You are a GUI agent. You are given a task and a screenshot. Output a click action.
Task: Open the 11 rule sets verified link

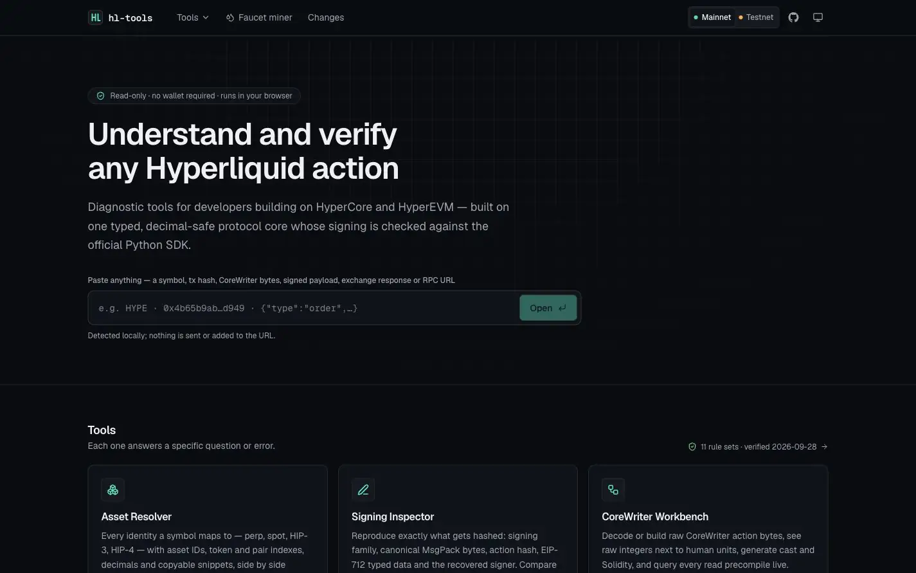(x=758, y=447)
